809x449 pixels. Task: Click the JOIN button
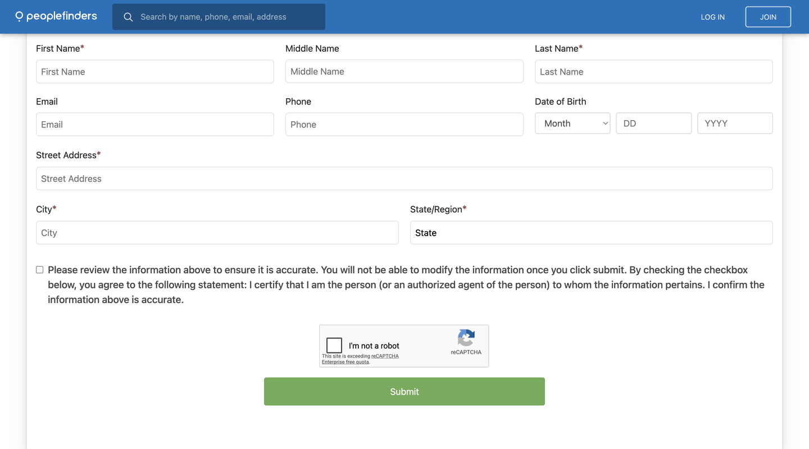pyautogui.click(x=768, y=17)
